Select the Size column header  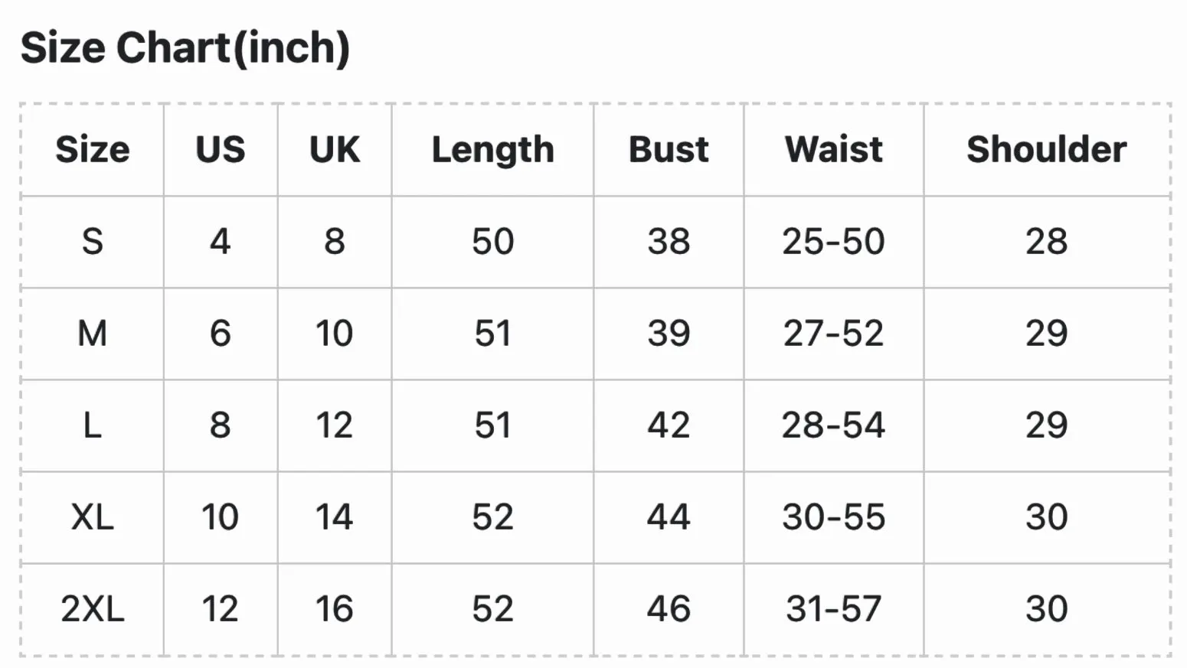(x=93, y=149)
